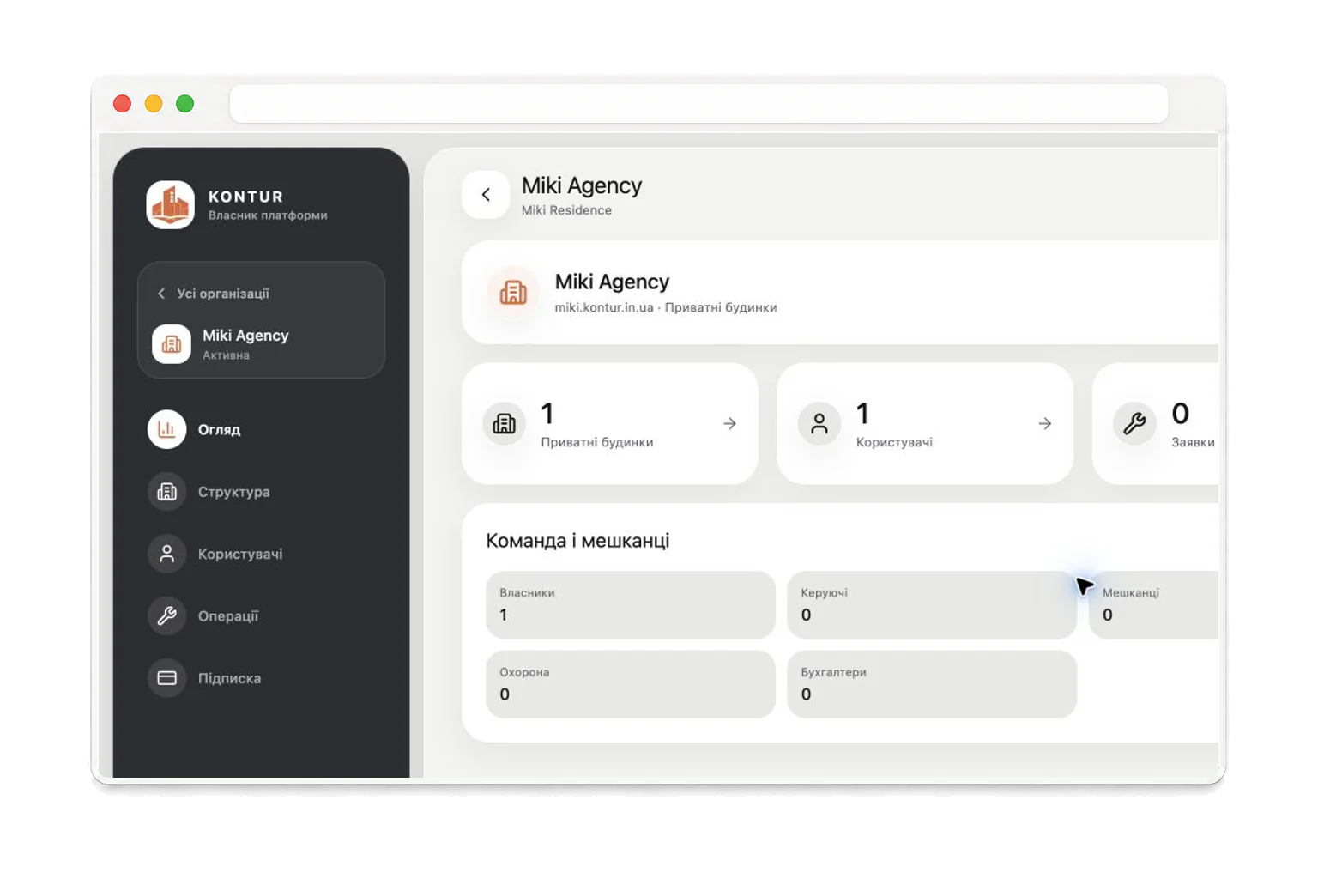Click the orange building icon in header card
Screen dimensions: 1318x879
point(513,293)
